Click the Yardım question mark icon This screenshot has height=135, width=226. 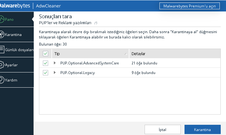[x=2, y=80]
